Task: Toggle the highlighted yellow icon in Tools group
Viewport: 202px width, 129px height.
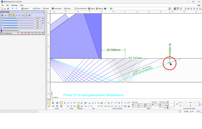Action: tap(61, 103)
